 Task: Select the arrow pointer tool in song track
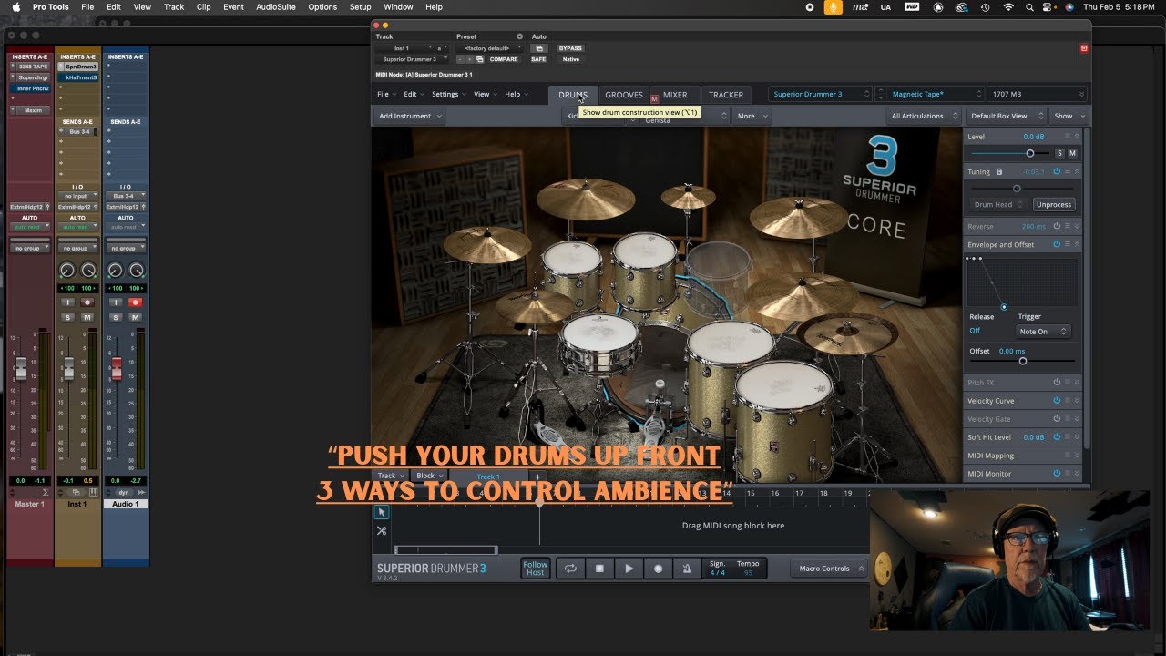pyautogui.click(x=382, y=512)
